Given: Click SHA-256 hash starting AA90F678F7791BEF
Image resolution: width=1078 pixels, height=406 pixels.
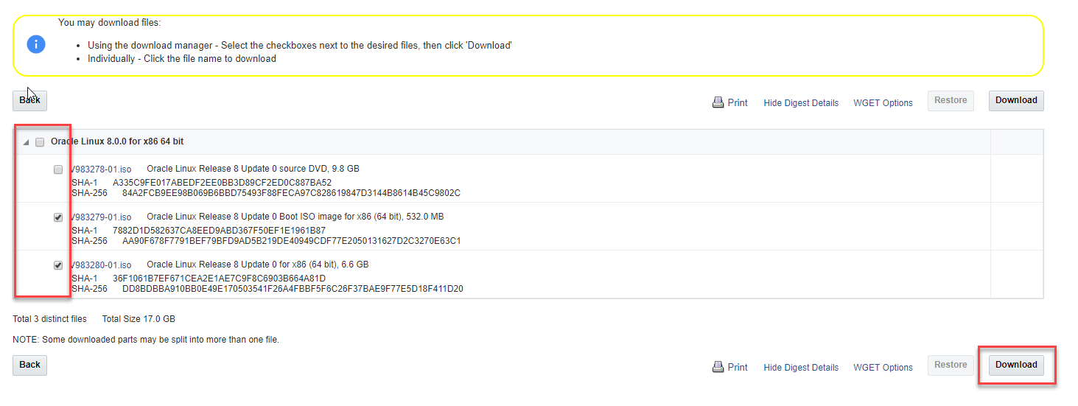Looking at the screenshot, I should pyautogui.click(x=292, y=241).
